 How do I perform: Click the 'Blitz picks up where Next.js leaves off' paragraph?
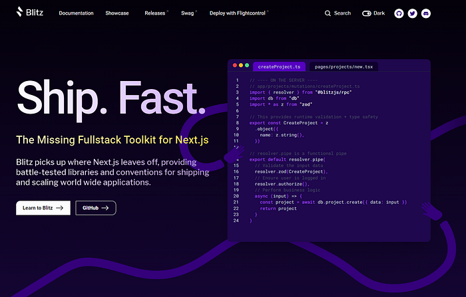(x=113, y=172)
